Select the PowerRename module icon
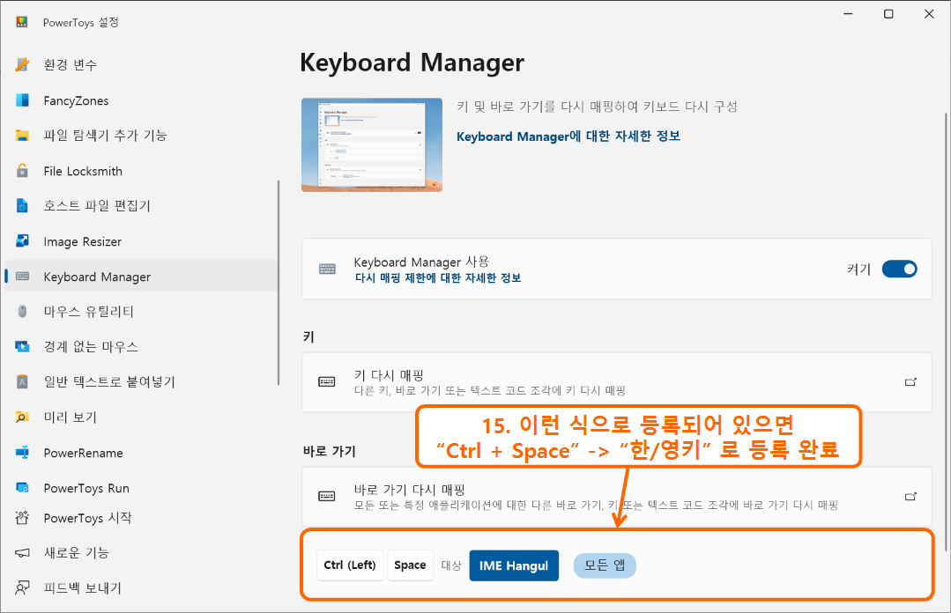This screenshot has height=613, width=951. click(21, 453)
